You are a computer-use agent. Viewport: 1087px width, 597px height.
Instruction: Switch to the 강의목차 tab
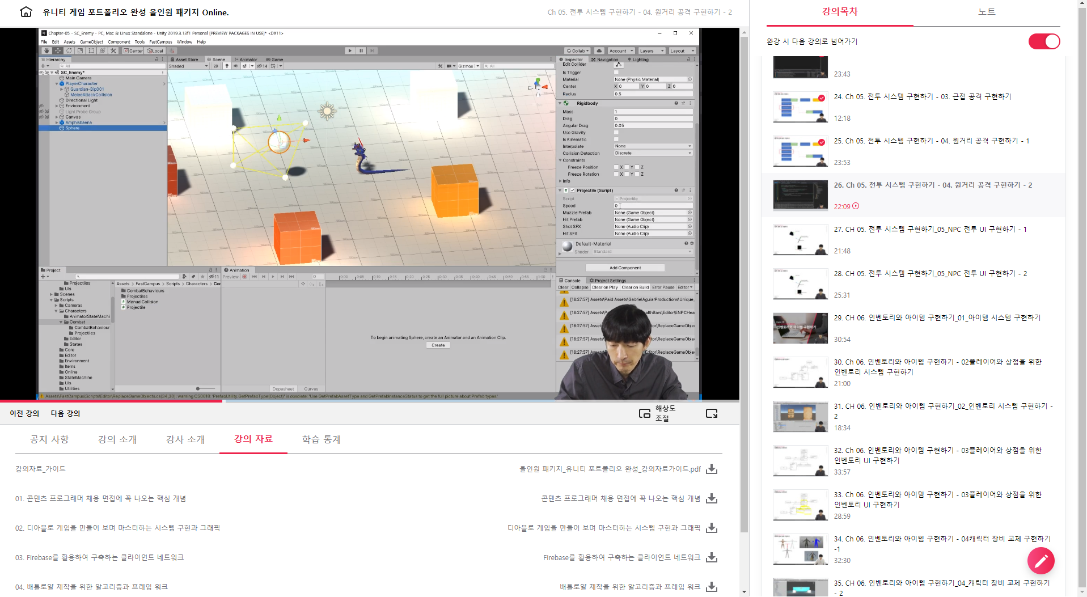coord(840,12)
